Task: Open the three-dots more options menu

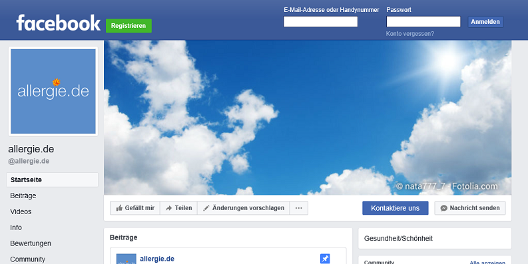Action: [299, 208]
